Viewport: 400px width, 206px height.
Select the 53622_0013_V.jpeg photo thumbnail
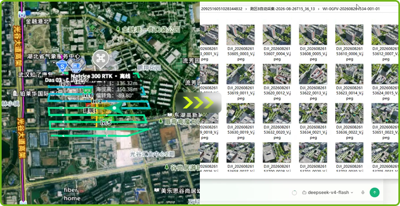click(313, 74)
